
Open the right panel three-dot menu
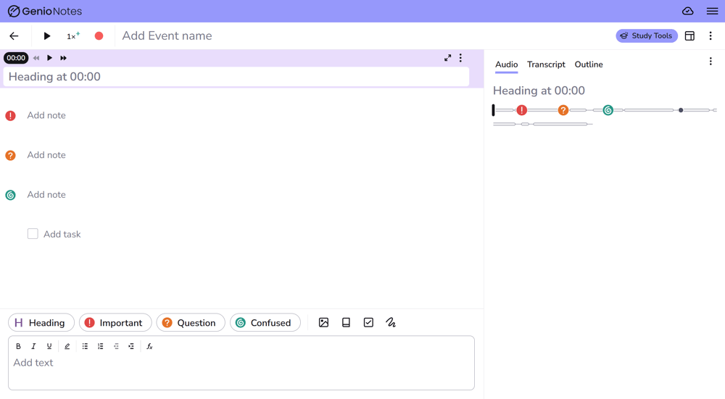click(710, 62)
